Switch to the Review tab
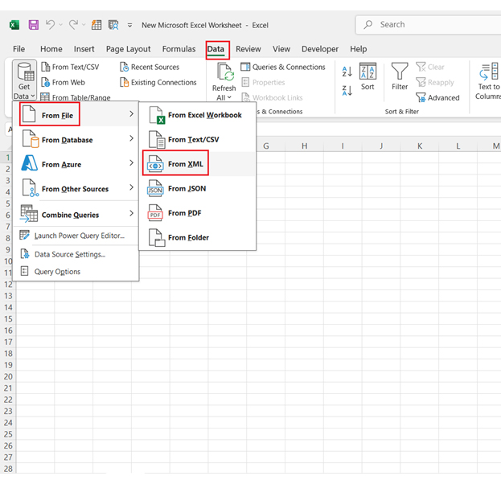The image size is (501, 484). (x=248, y=49)
